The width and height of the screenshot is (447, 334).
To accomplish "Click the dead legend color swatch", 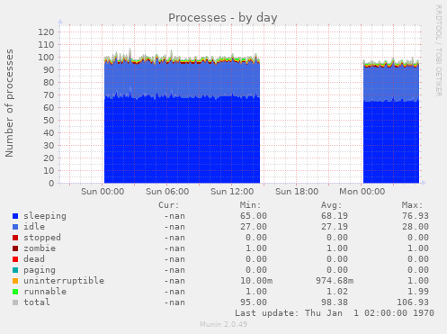I will (15, 259).
